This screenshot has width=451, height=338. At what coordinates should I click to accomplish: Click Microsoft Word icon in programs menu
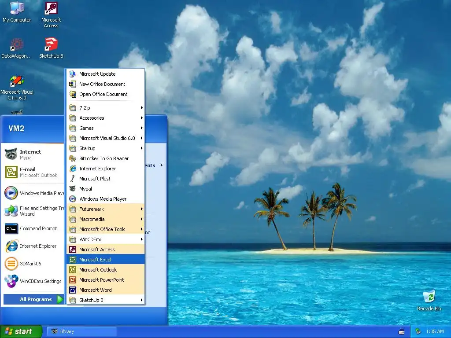tap(73, 290)
